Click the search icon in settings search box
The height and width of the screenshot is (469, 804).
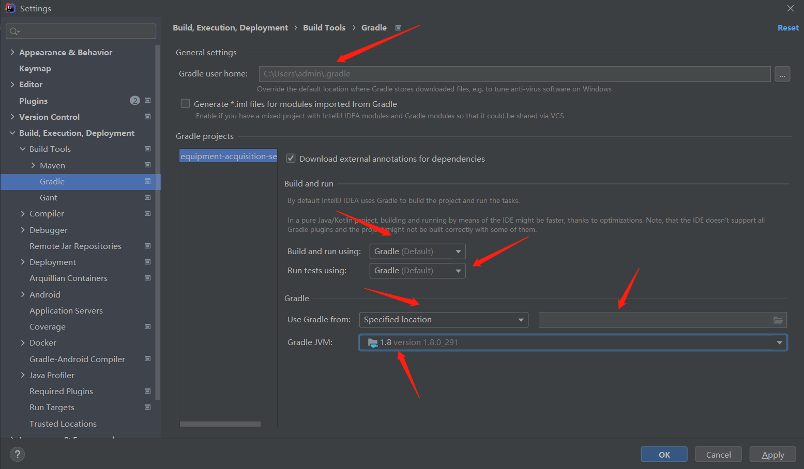14,32
